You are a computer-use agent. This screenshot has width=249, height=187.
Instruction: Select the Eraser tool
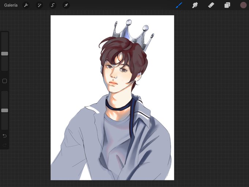click(211, 5)
